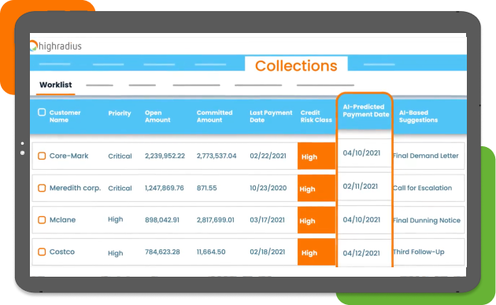Viewport: 496px width, 305px height.
Task: Click last payment date 02/22/2021
Action: [x=268, y=156]
